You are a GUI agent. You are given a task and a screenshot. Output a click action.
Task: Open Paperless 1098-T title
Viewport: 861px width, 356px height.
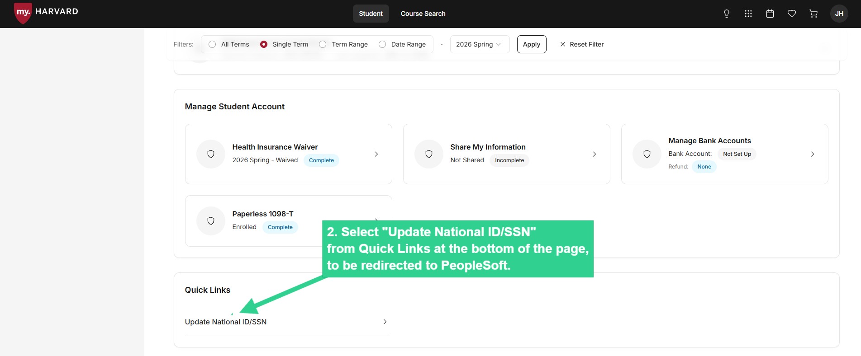click(262, 214)
